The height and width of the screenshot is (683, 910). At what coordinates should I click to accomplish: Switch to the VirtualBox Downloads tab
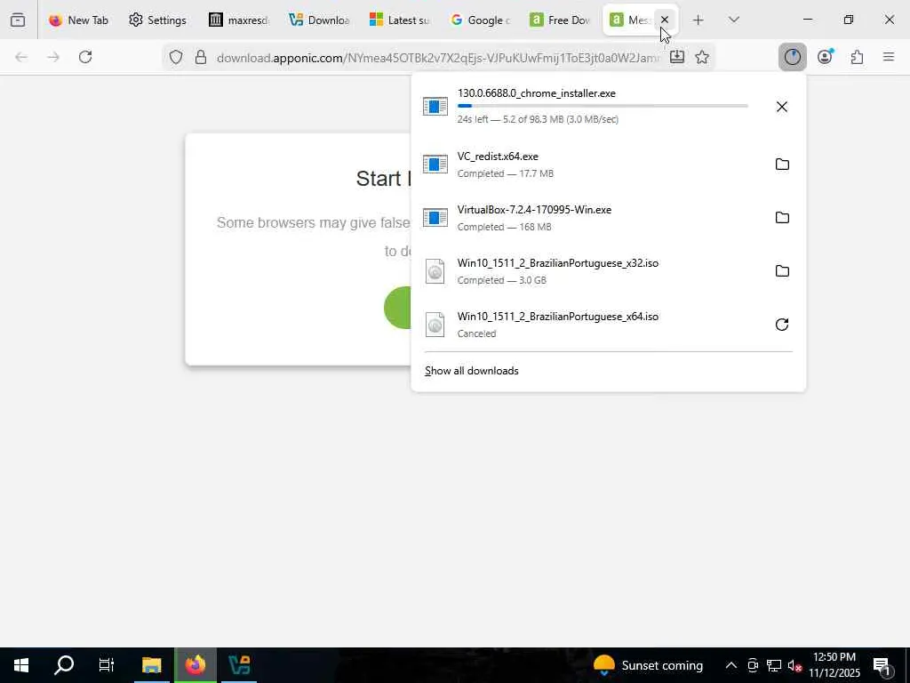[x=319, y=20]
